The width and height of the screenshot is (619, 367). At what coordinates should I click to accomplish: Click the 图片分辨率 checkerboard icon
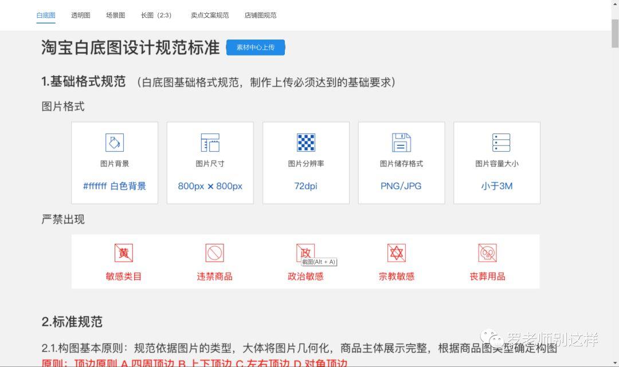pos(306,143)
